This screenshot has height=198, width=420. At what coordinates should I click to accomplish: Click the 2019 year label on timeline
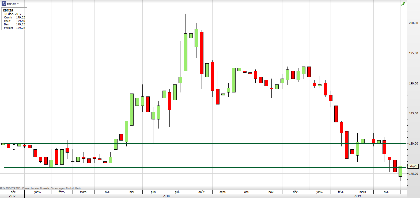pos(357,196)
